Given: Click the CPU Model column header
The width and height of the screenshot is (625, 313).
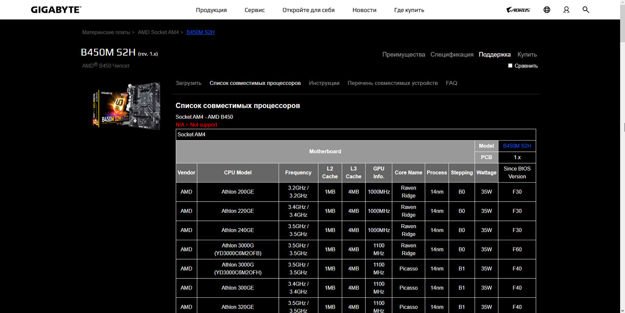Looking at the screenshot, I should 238,172.
